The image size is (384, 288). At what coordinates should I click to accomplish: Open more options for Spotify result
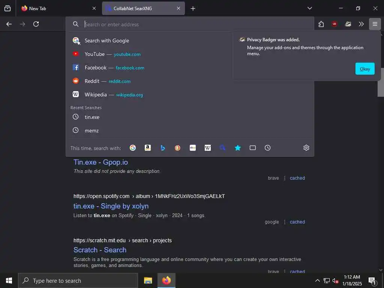point(284,222)
